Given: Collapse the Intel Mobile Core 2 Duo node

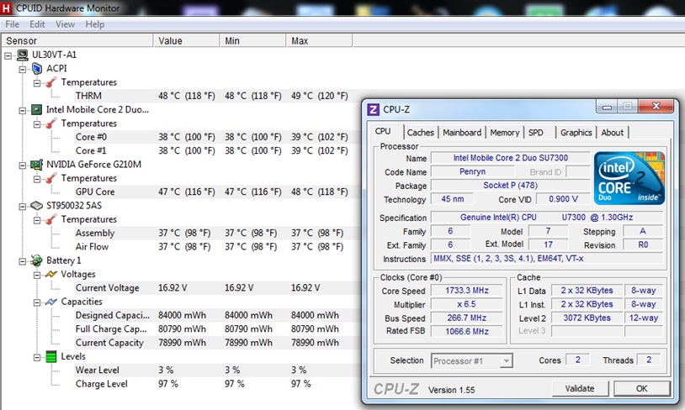Looking at the screenshot, I should (x=22, y=110).
